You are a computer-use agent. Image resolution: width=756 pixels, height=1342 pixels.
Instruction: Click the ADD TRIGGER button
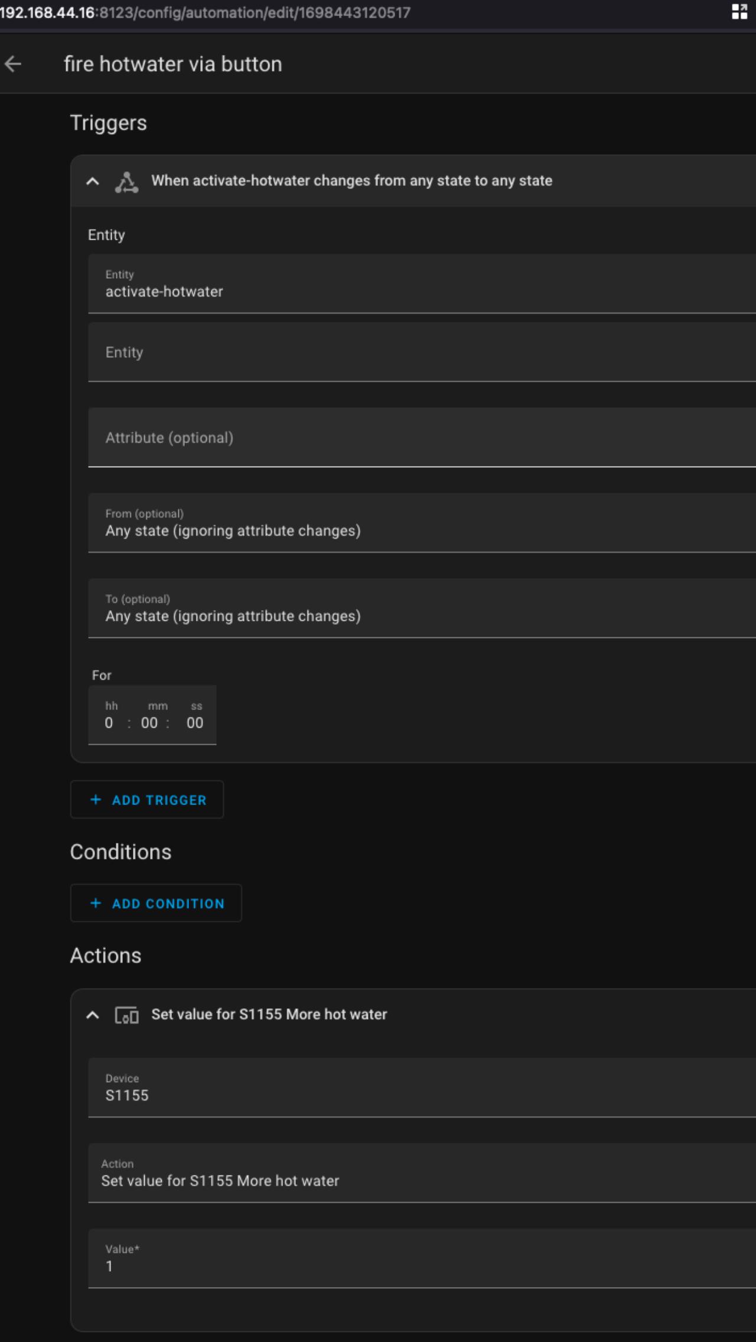pyautogui.click(x=147, y=800)
